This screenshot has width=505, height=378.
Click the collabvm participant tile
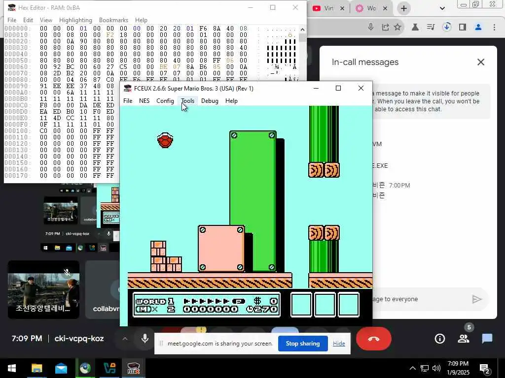[x=103, y=289]
